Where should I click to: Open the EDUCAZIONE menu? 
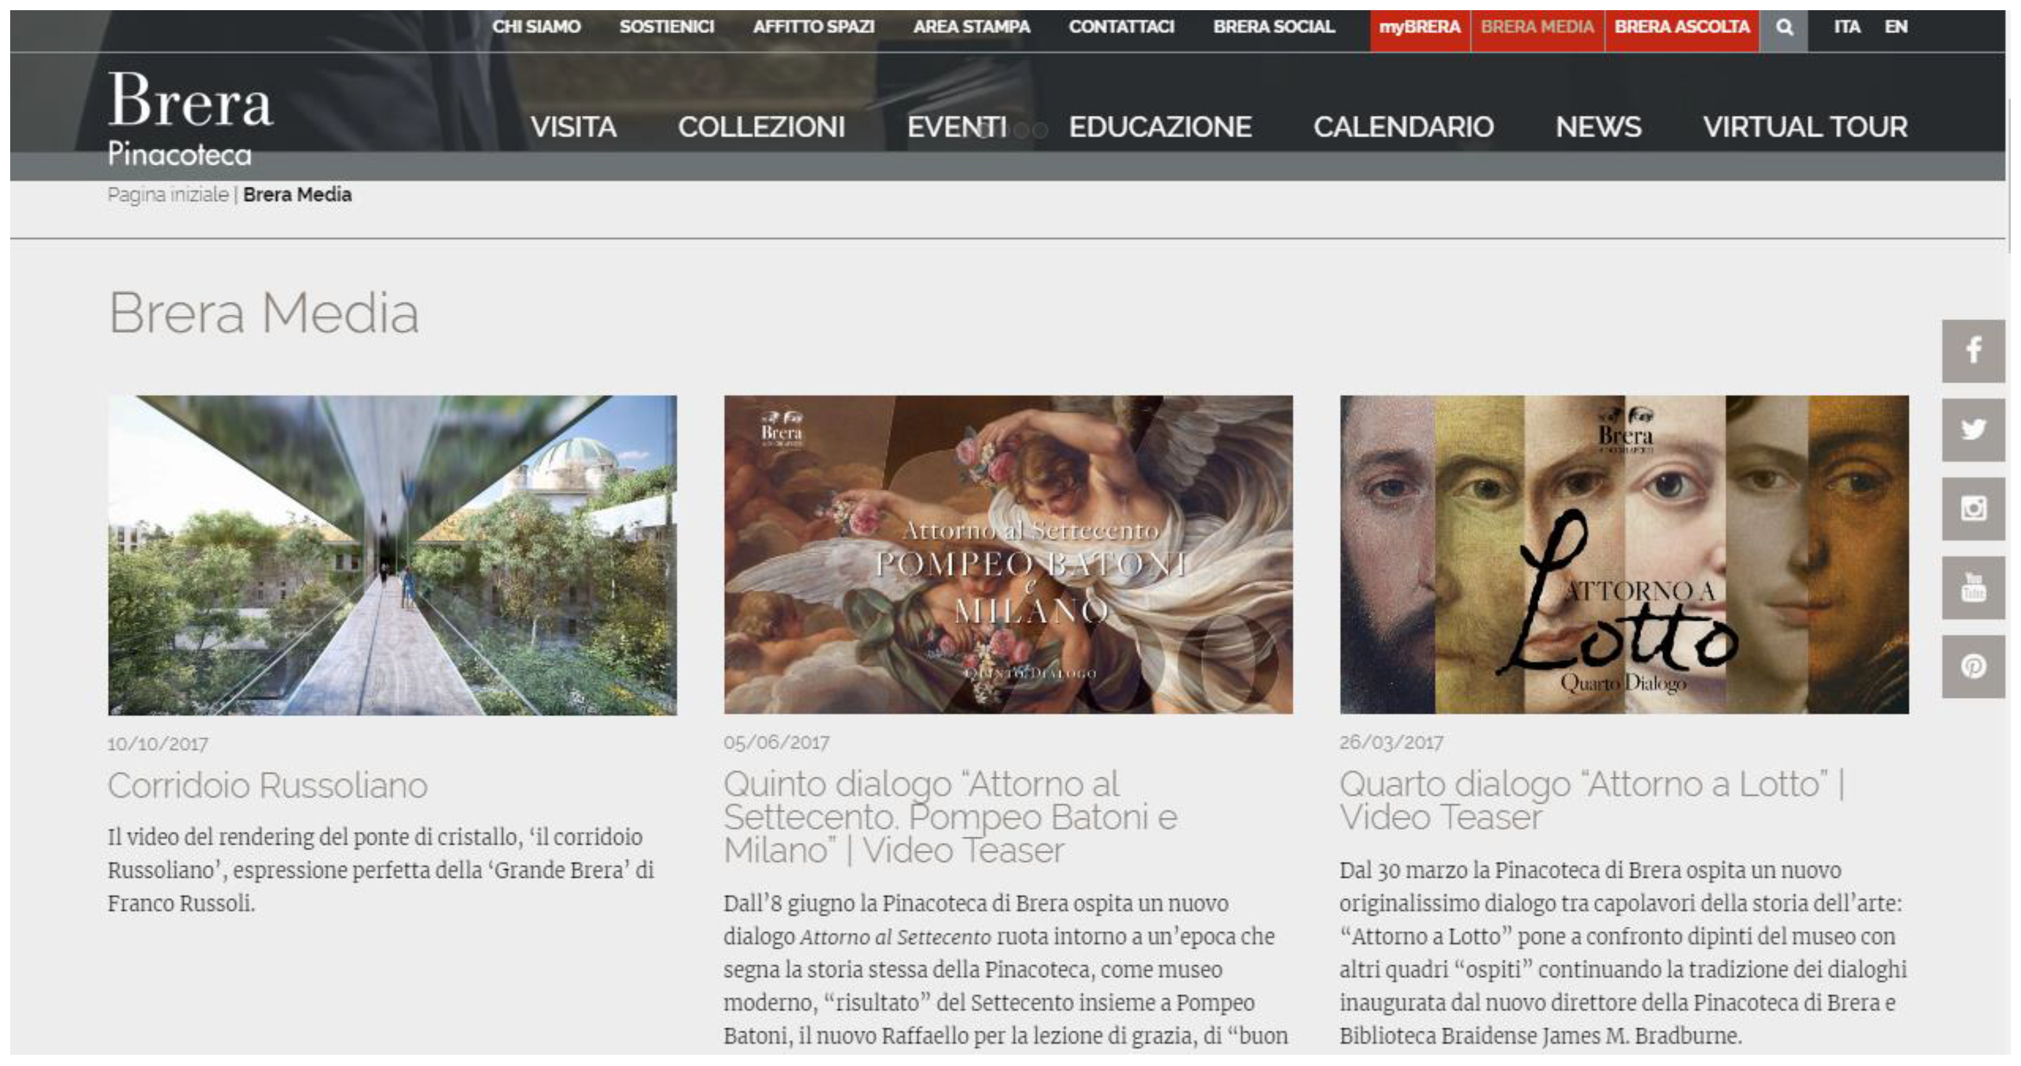(x=1160, y=127)
